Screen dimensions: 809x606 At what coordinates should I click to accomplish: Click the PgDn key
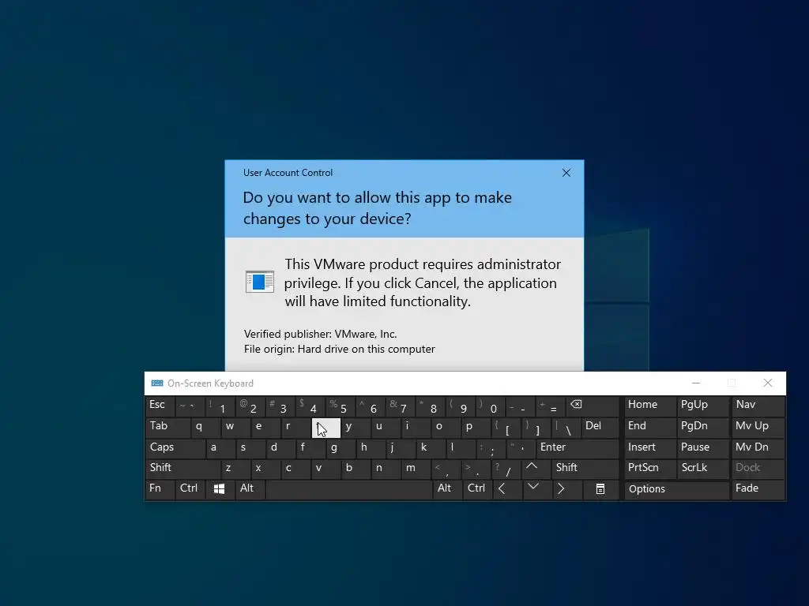702,427
